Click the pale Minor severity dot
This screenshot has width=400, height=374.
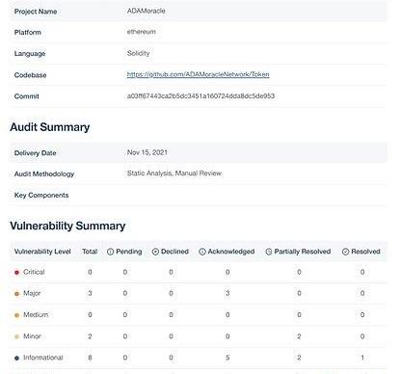click(17, 336)
